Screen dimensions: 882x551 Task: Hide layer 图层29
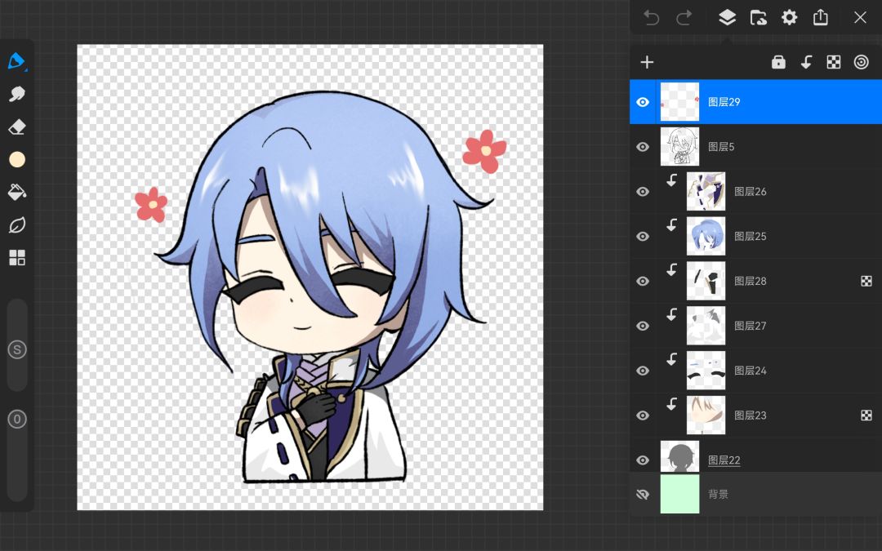[643, 102]
